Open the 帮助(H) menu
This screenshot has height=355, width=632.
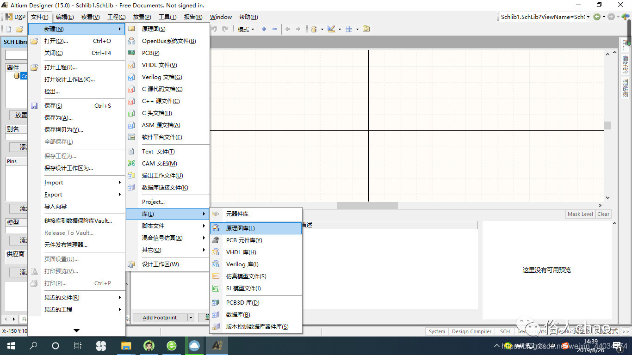point(248,17)
